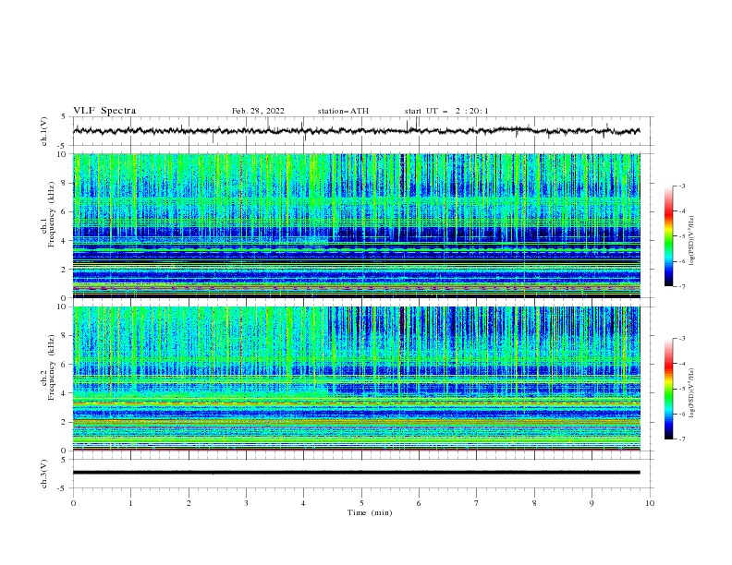Click the "start UT = 2:20:1" header text
732x565 pixels.
(x=446, y=111)
